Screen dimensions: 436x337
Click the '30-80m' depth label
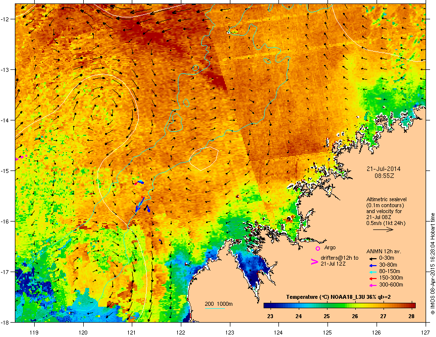pos(388,265)
